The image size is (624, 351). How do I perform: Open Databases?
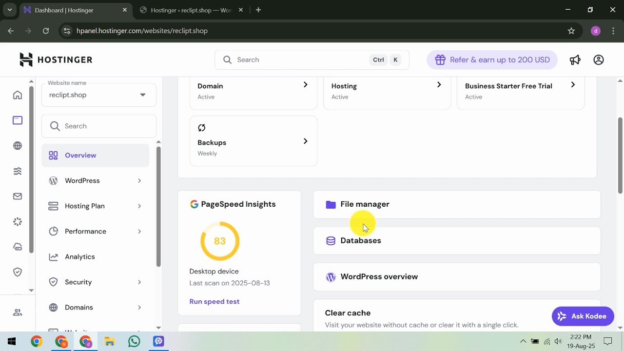point(457,240)
